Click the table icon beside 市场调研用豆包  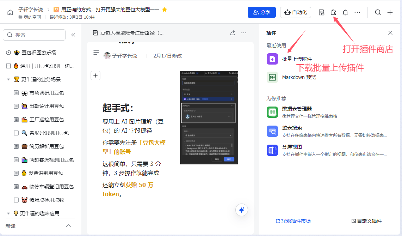click(16, 93)
